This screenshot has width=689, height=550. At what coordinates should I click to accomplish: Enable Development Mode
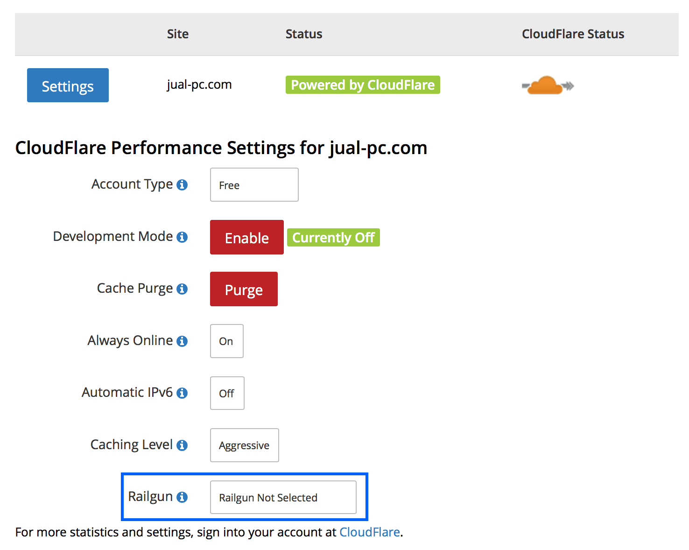pyautogui.click(x=246, y=237)
